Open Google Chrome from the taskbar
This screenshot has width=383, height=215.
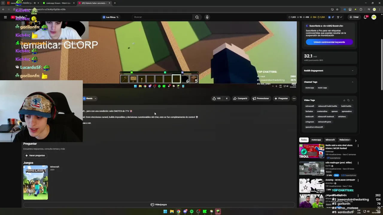click(178, 211)
